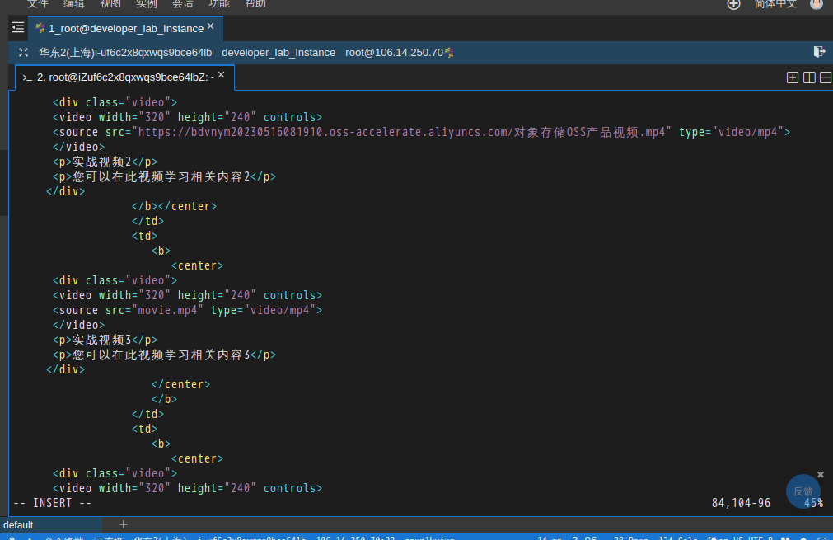Click the colorful icon after root@106.14.250.70
This screenshot has width=833, height=540.
pos(449,53)
